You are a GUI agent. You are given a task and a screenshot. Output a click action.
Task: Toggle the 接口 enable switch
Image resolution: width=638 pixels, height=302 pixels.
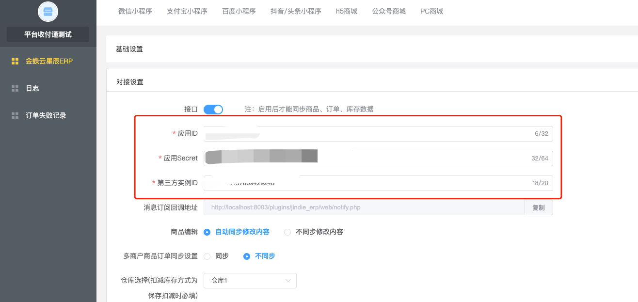(x=213, y=109)
